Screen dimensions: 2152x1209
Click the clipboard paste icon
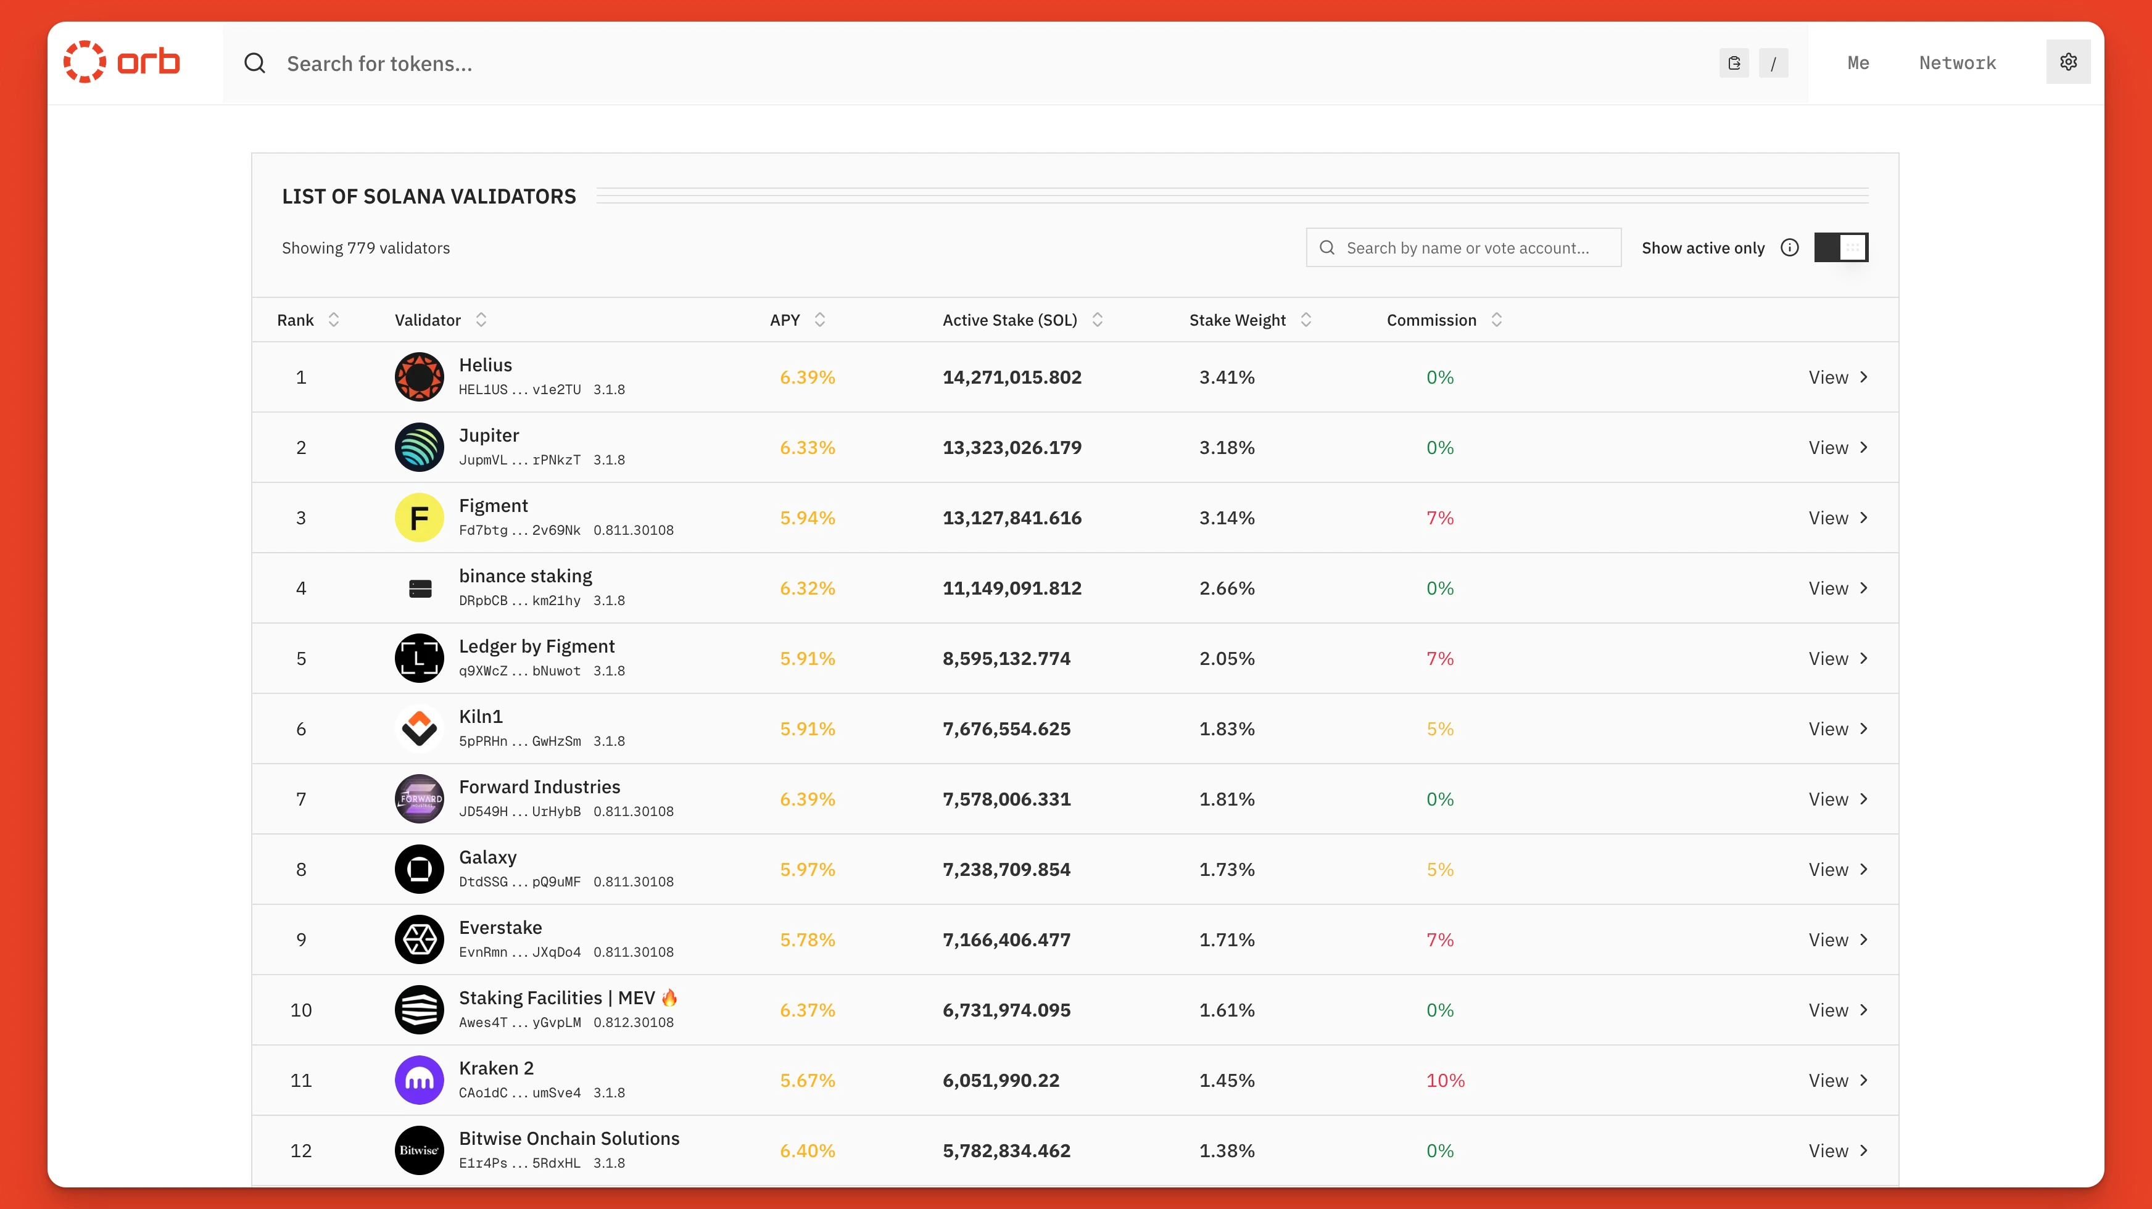[x=1734, y=64]
